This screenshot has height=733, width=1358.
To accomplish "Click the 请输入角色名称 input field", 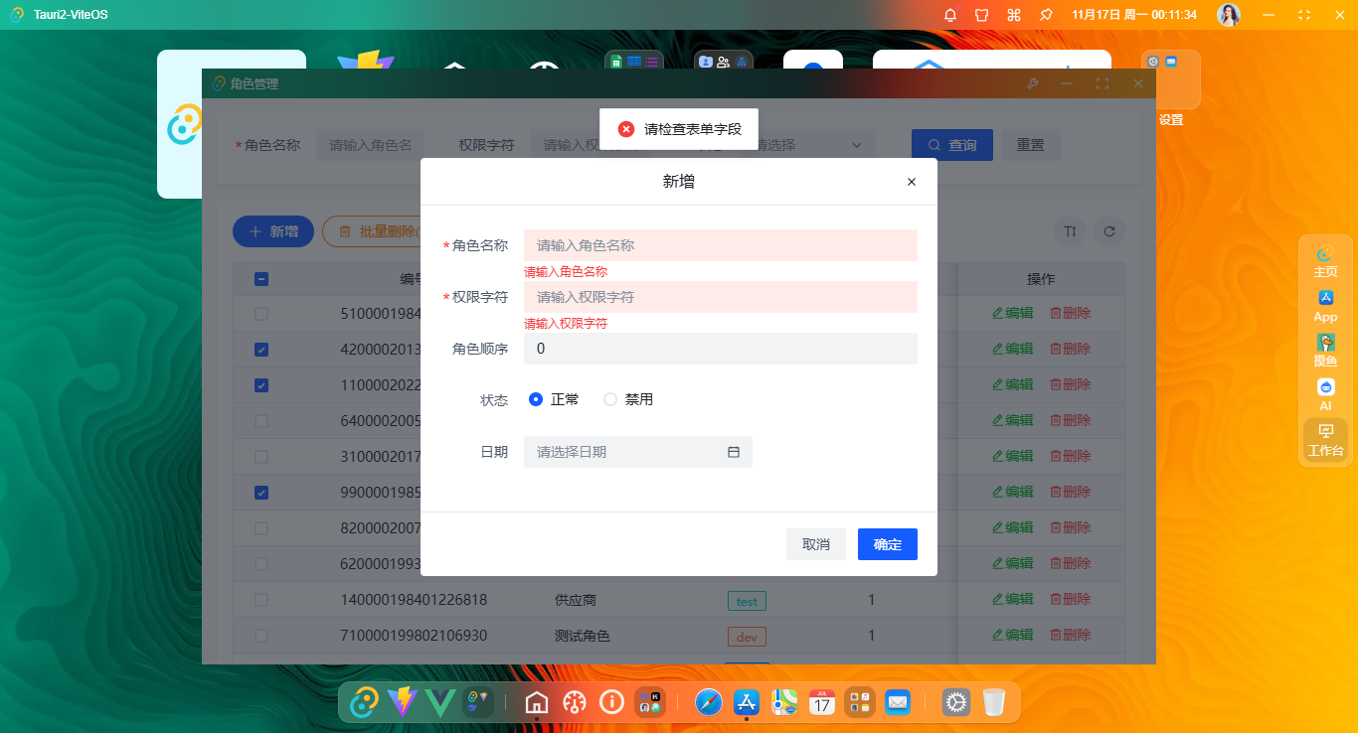I will click(720, 244).
